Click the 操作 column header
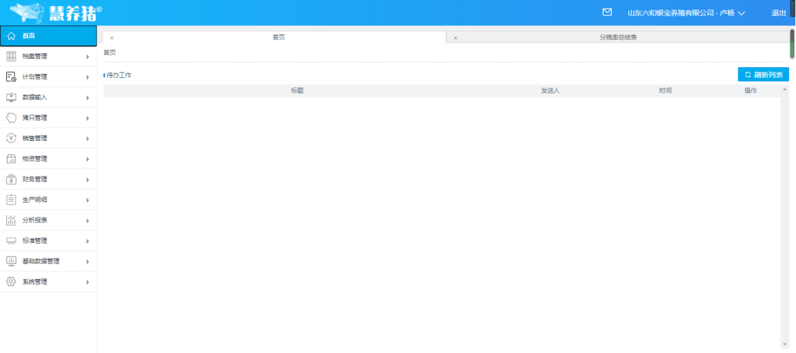This screenshot has width=796, height=353. (750, 91)
